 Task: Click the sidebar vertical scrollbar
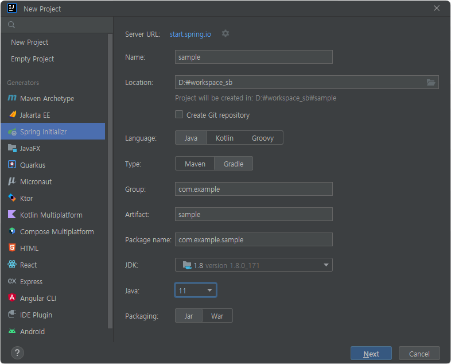click(x=110, y=181)
